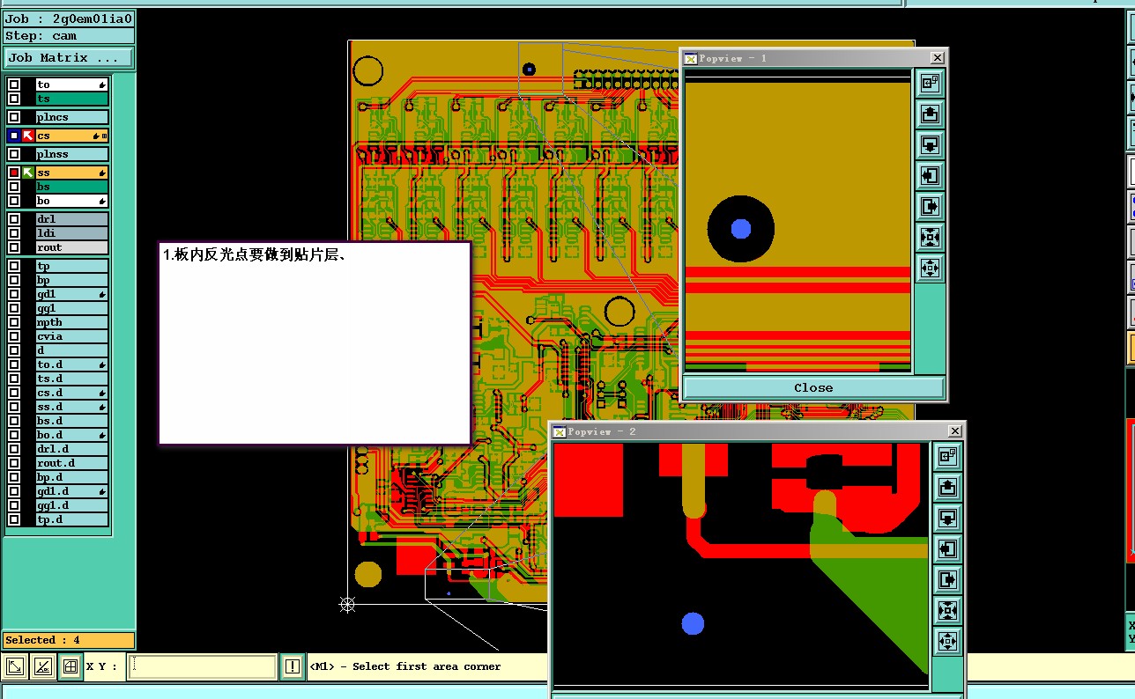The width and height of the screenshot is (1135, 699).
Task: Pan left in Popview 1
Action: pyautogui.click(x=931, y=176)
